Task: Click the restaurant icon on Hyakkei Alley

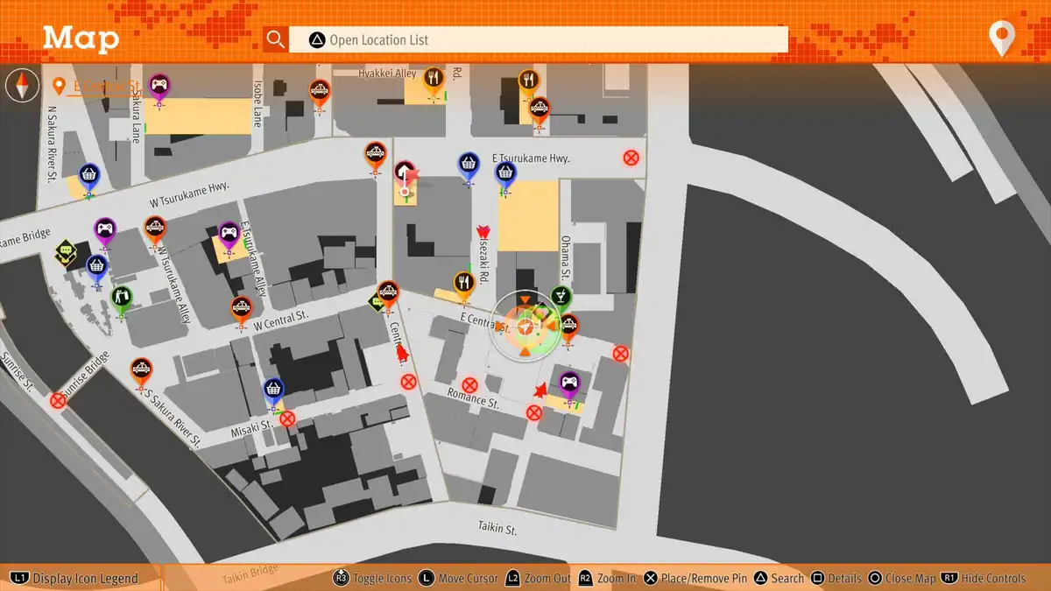Action: tap(433, 80)
